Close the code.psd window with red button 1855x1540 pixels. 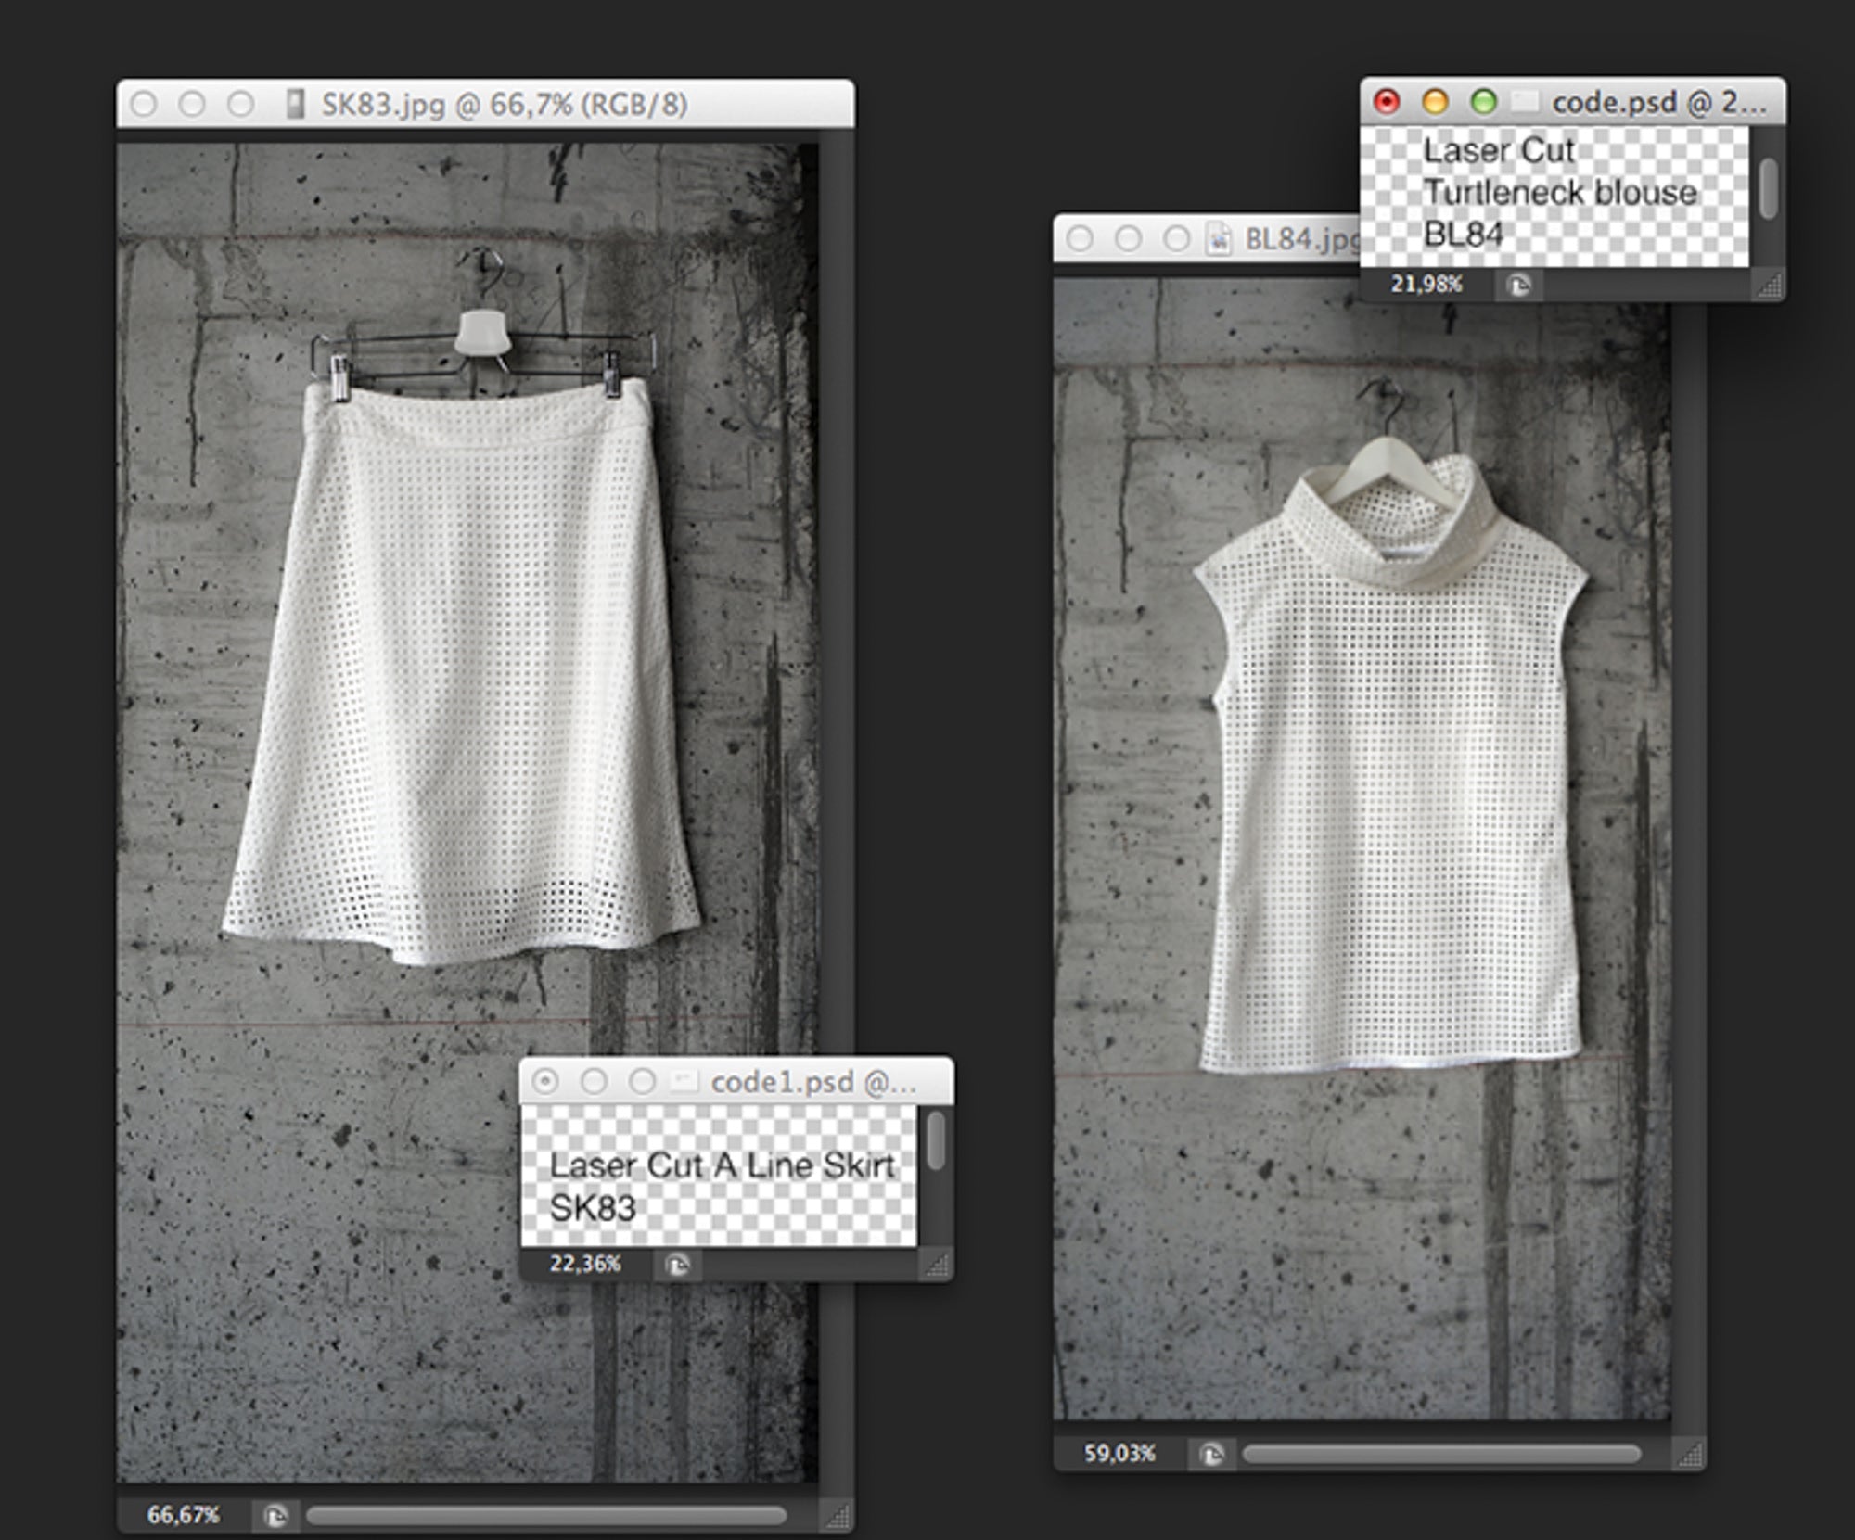click(1387, 102)
